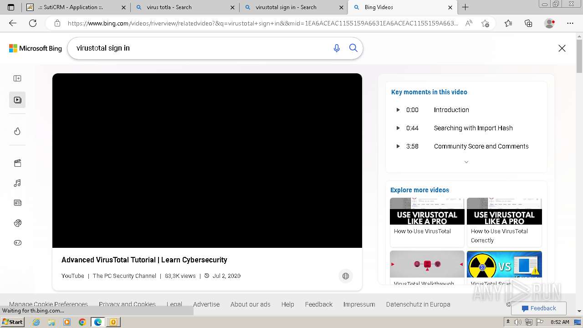Image resolution: width=583 pixels, height=328 pixels.
Task: Toggle the Bing sidebar panel icon
Action: coord(17,78)
